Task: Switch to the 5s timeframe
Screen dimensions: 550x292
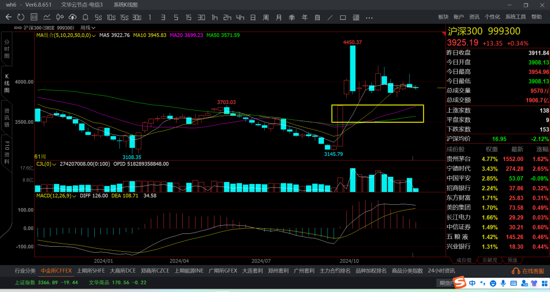Action: pyautogui.click(x=98, y=17)
